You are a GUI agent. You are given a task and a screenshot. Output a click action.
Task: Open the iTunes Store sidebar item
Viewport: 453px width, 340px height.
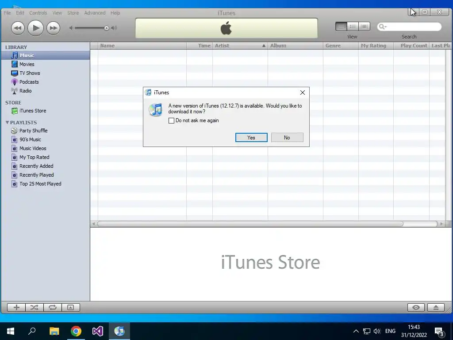coord(46,111)
